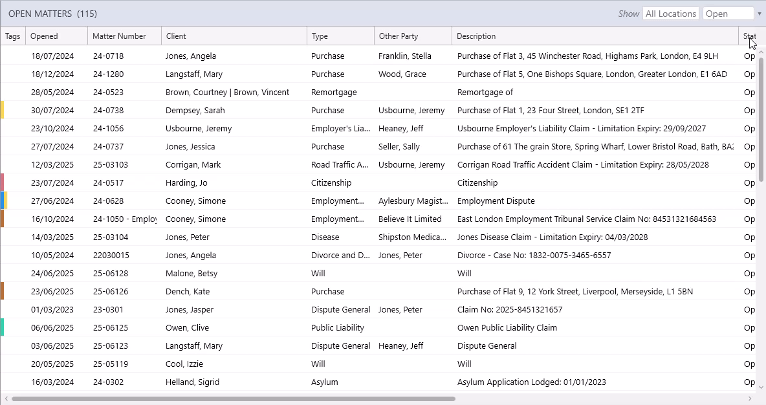Click other party Wood, Grace
The image size is (766, 405).
click(x=402, y=74)
